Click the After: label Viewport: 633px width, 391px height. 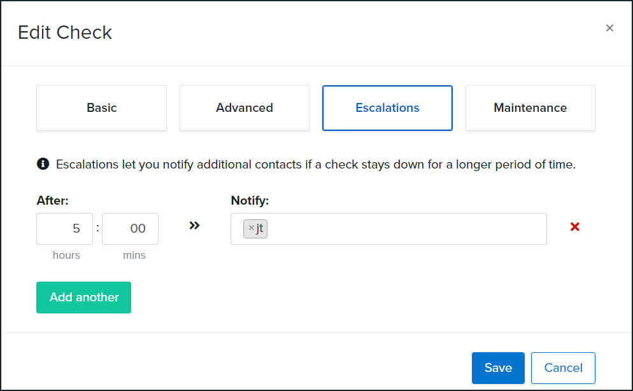(52, 200)
